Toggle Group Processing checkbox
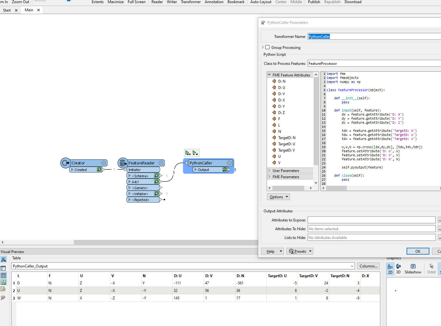The height and width of the screenshot is (326, 441). pyautogui.click(x=267, y=47)
